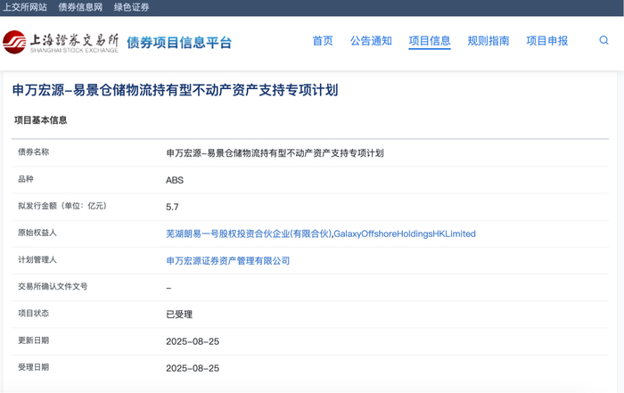Open the 公告通知 menu item
The height and width of the screenshot is (393, 624).
tap(371, 41)
